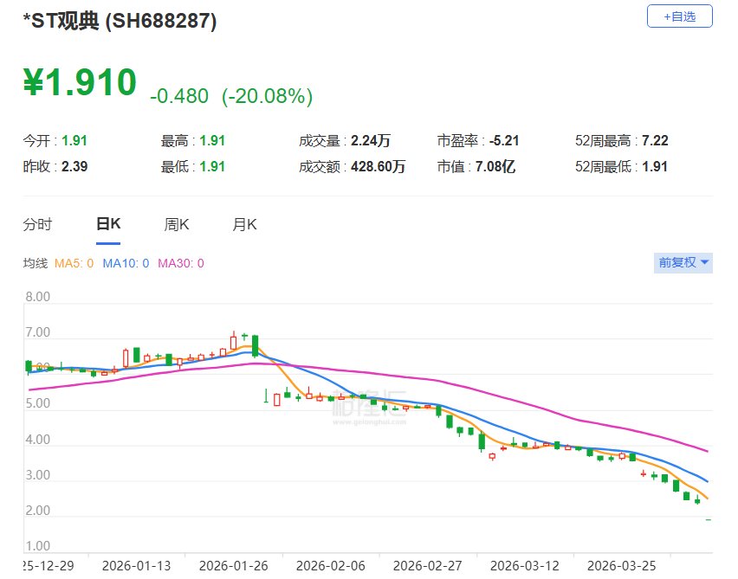Click the 2026-02-06 date axis label
The width and height of the screenshot is (738, 579).
click(x=330, y=566)
